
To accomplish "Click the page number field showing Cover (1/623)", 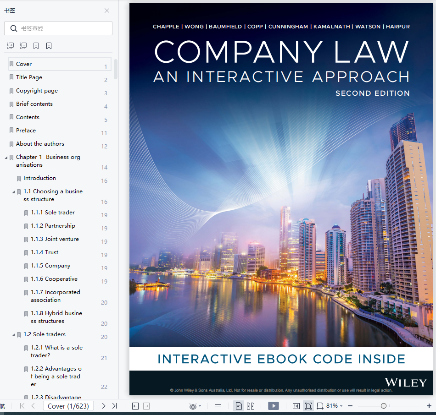I will click(x=68, y=406).
